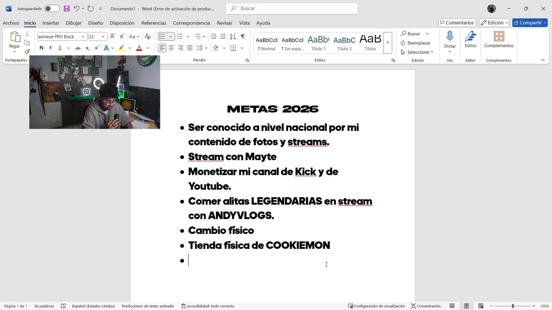Viewport: 552px width, 310px height.
Task: Switch to the Disposición tab
Action: [x=122, y=23]
